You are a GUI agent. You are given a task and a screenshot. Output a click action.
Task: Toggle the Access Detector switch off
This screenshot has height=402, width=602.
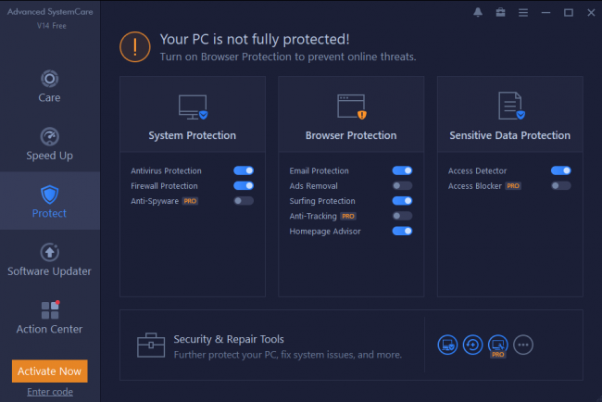pos(560,170)
